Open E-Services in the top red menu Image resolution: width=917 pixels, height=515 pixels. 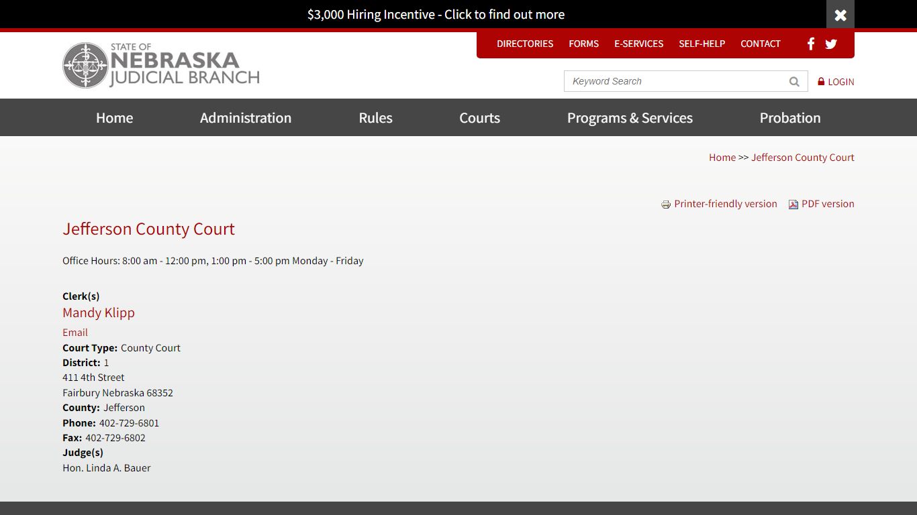coord(638,44)
